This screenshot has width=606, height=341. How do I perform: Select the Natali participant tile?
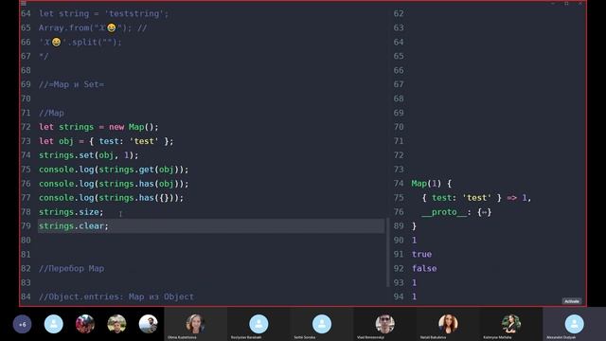coord(448,324)
